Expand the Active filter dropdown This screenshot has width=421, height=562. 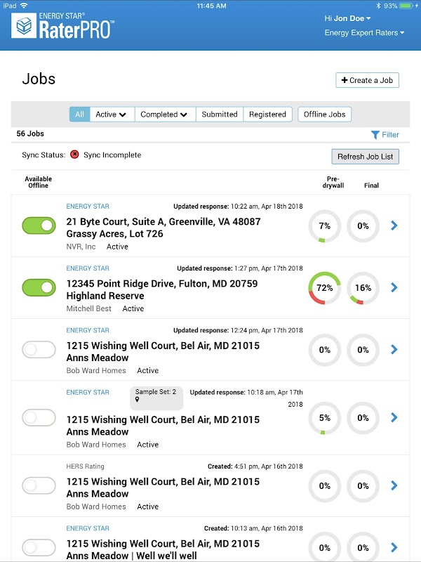point(112,115)
